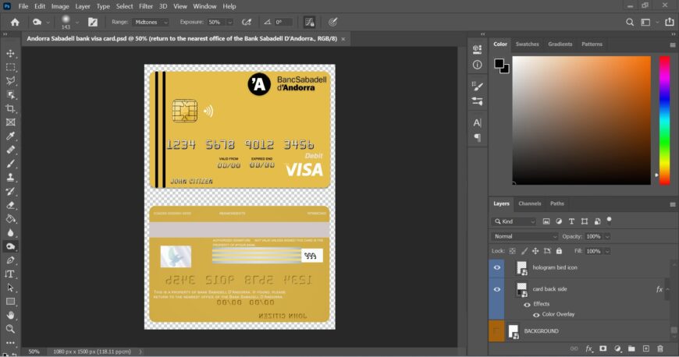Hide the card back side layer

pyautogui.click(x=497, y=289)
